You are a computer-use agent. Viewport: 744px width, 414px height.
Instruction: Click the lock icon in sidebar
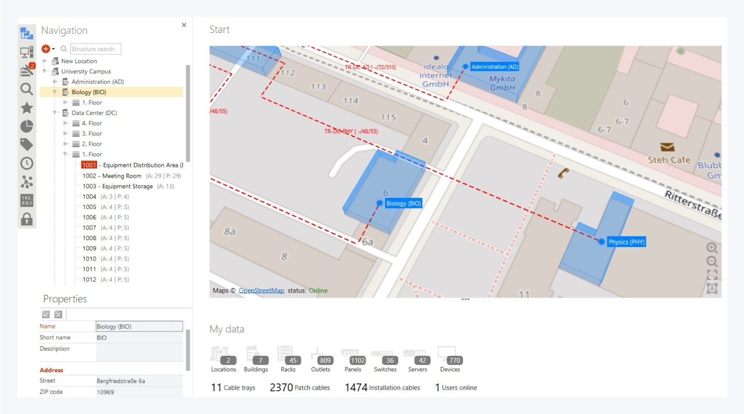(27, 219)
